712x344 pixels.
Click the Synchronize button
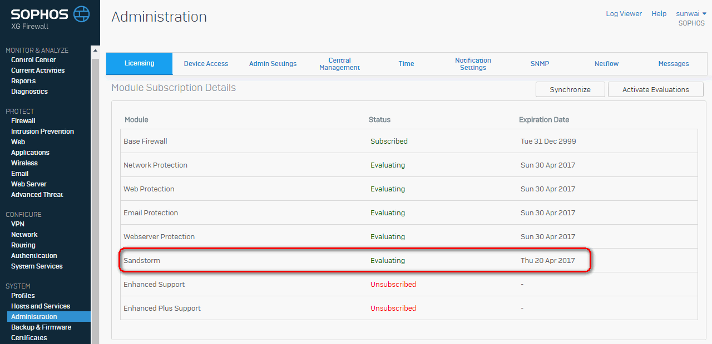coord(570,89)
